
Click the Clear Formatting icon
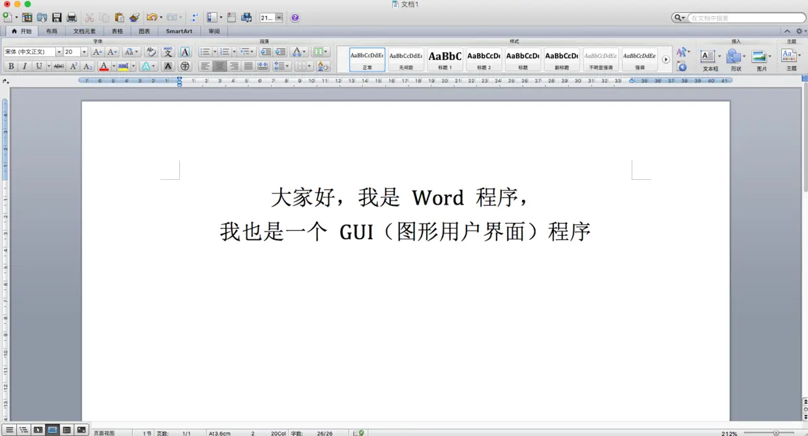[151, 51]
